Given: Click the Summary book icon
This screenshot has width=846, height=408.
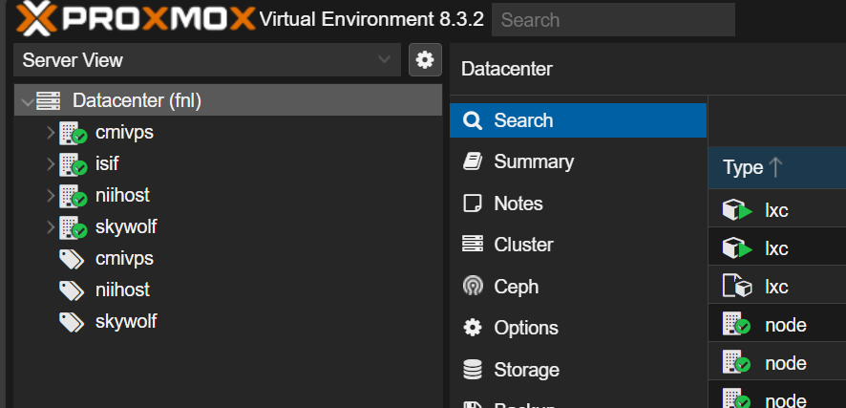Looking at the screenshot, I should (x=473, y=161).
